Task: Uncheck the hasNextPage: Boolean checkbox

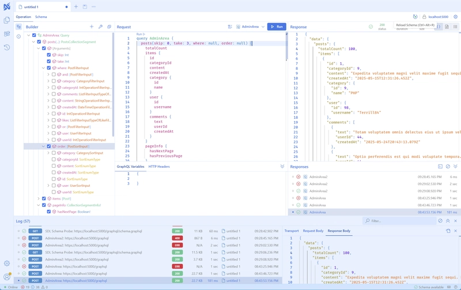Action: point(49,212)
